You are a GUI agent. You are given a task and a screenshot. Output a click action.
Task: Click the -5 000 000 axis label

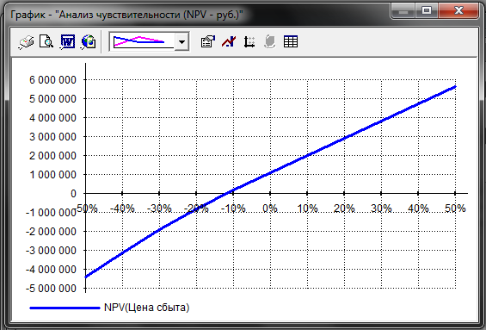tap(51, 289)
